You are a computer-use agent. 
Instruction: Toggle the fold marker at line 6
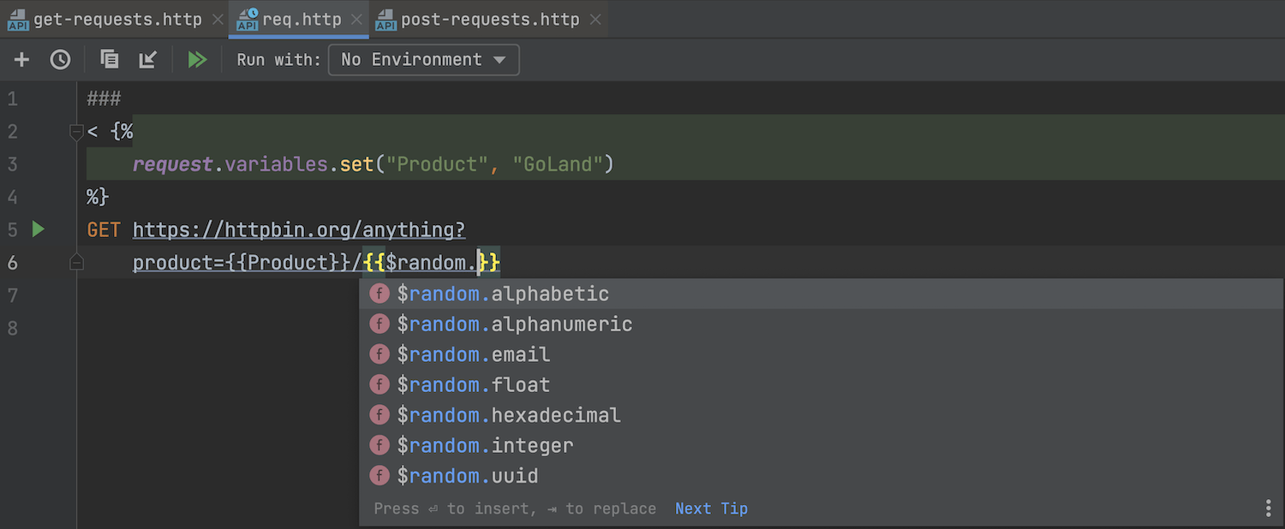76,262
